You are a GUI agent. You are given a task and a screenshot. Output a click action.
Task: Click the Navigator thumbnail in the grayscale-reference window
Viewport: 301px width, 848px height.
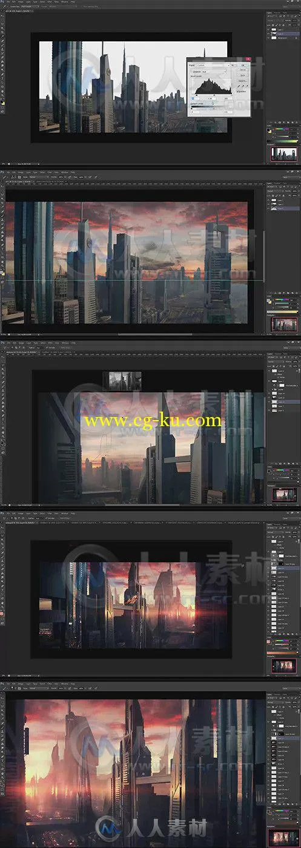[284, 495]
